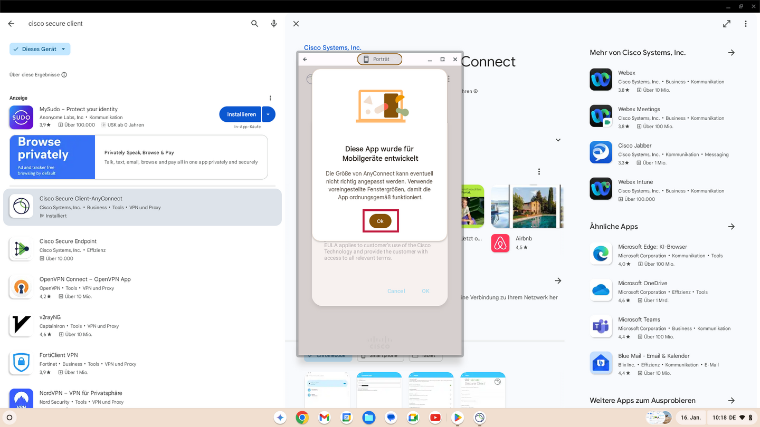The width and height of the screenshot is (760, 427).
Task: Open Google Meet from the shelf
Action: point(413,418)
